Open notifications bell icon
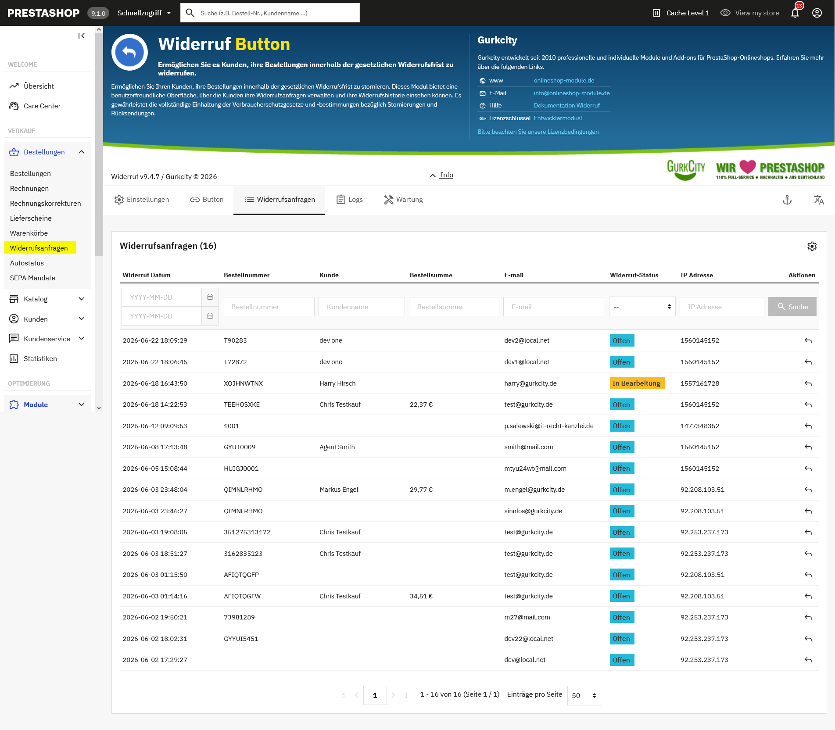The height and width of the screenshot is (730, 835). [x=795, y=13]
